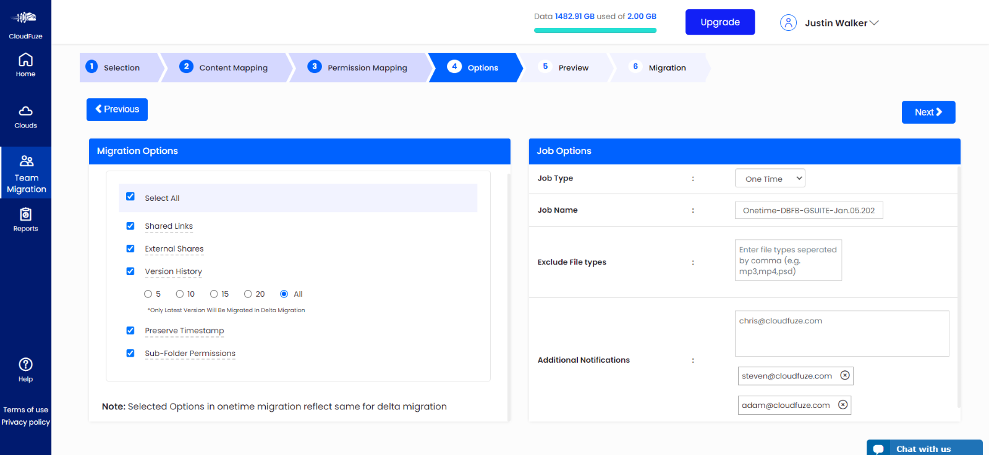Remove adam@cloudfuze.com notification email
The height and width of the screenshot is (455, 989).
(x=843, y=405)
